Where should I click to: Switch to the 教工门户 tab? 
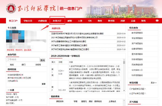(13, 21)
